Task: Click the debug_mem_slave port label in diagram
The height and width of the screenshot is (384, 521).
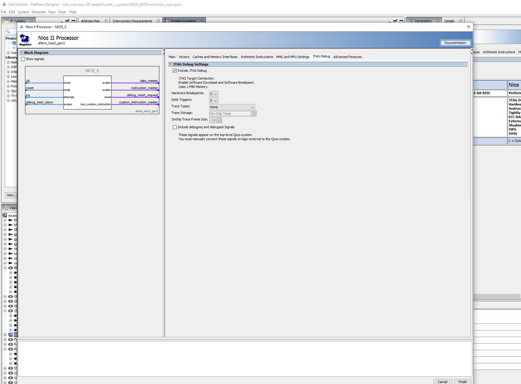Action: 40,102
